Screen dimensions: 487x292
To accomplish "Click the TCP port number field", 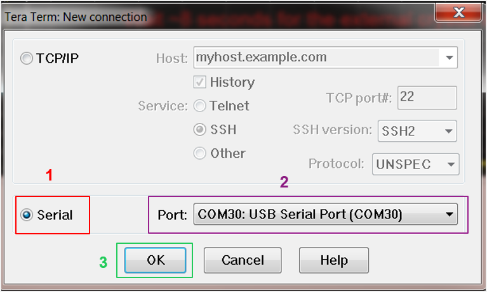I will pyautogui.click(x=427, y=98).
